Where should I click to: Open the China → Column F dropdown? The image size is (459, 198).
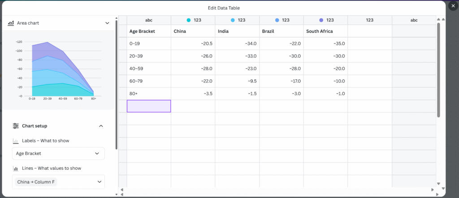click(x=58, y=182)
